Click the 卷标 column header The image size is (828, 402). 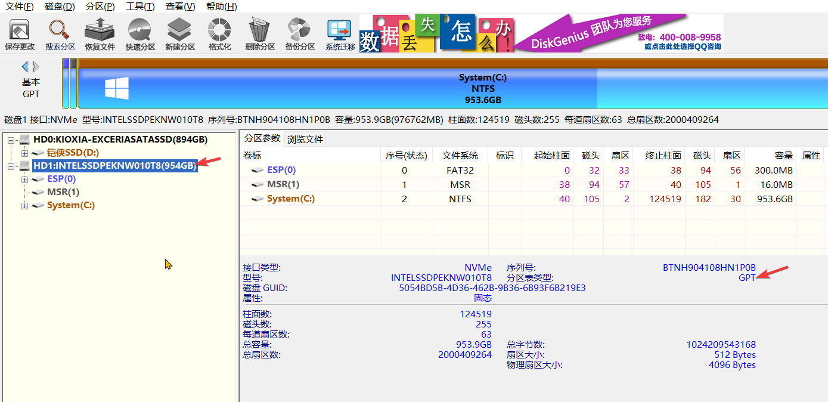click(x=310, y=156)
